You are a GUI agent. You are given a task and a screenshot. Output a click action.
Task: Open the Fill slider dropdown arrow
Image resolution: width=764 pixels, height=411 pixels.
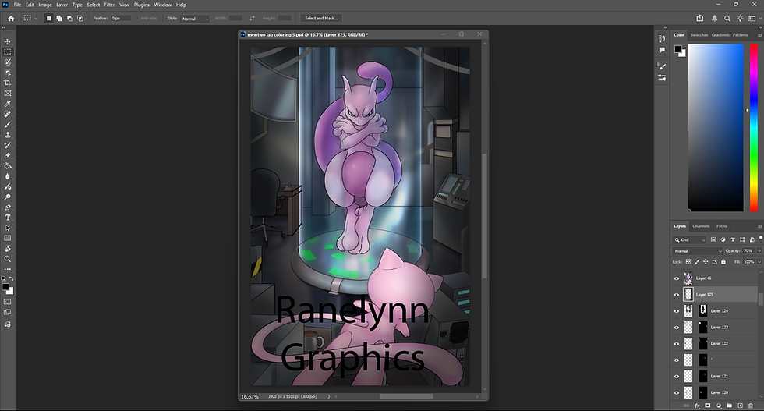pos(759,262)
